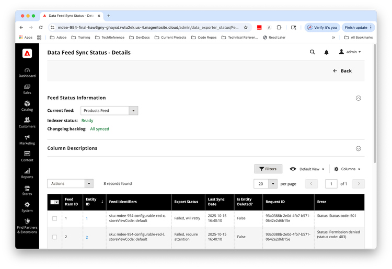Click the page number input field
This screenshot has width=392, height=269.
coord(331,184)
